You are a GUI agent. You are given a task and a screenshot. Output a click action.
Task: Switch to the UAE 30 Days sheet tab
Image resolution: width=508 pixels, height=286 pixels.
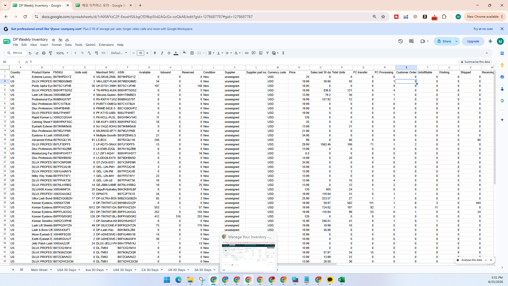(123, 270)
